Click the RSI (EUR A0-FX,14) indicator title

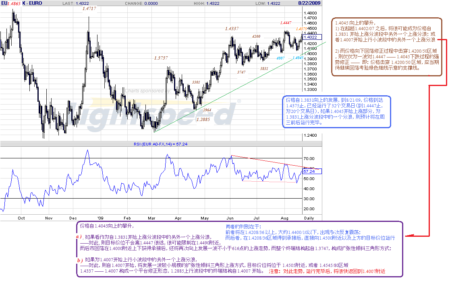160,144
